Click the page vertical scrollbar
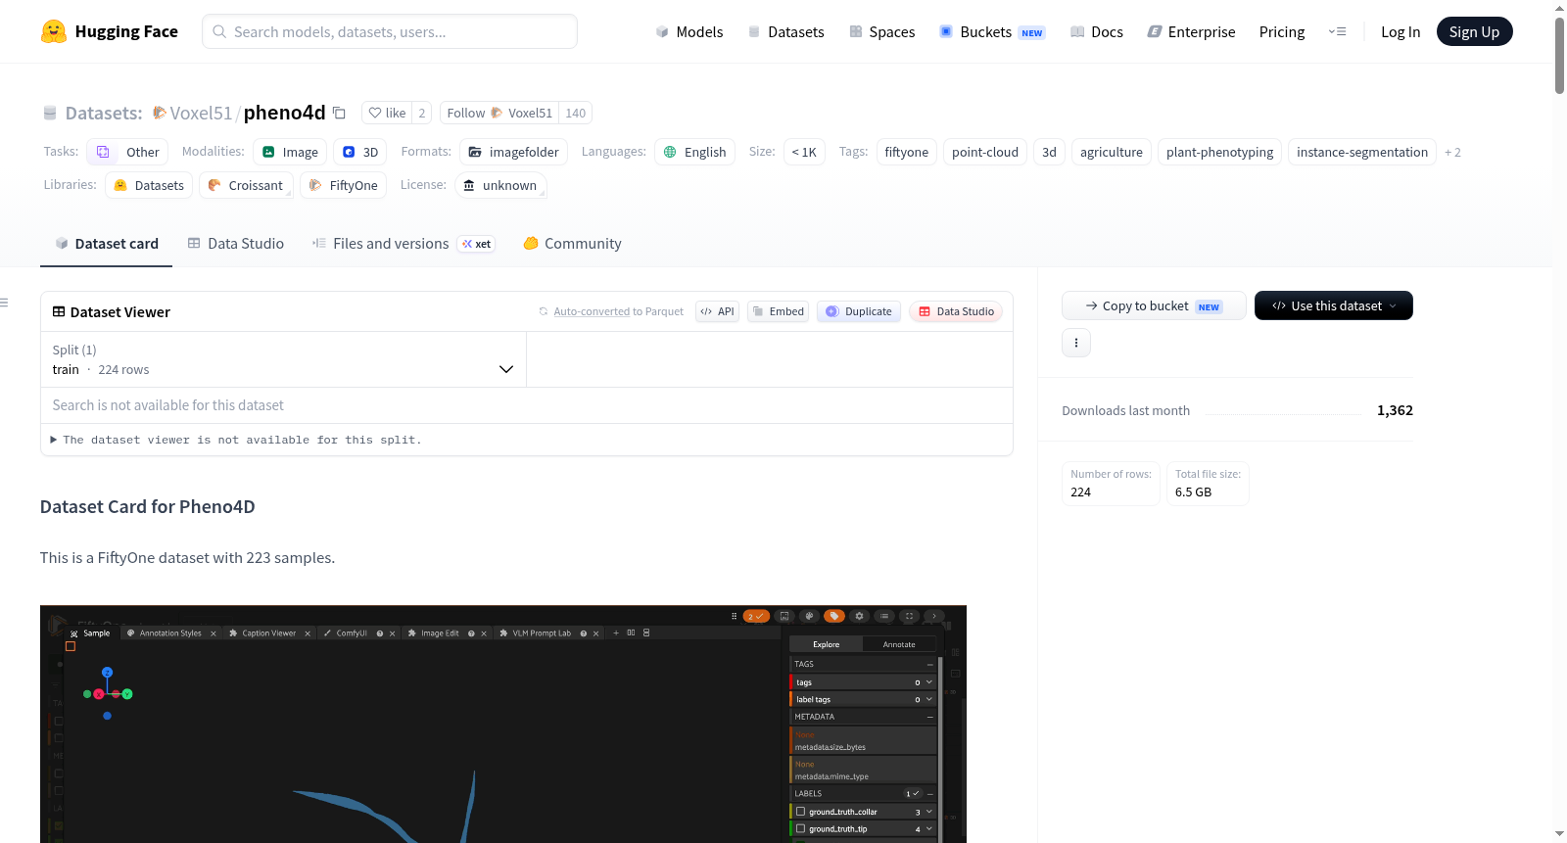The width and height of the screenshot is (1567, 843). pos(1559,56)
